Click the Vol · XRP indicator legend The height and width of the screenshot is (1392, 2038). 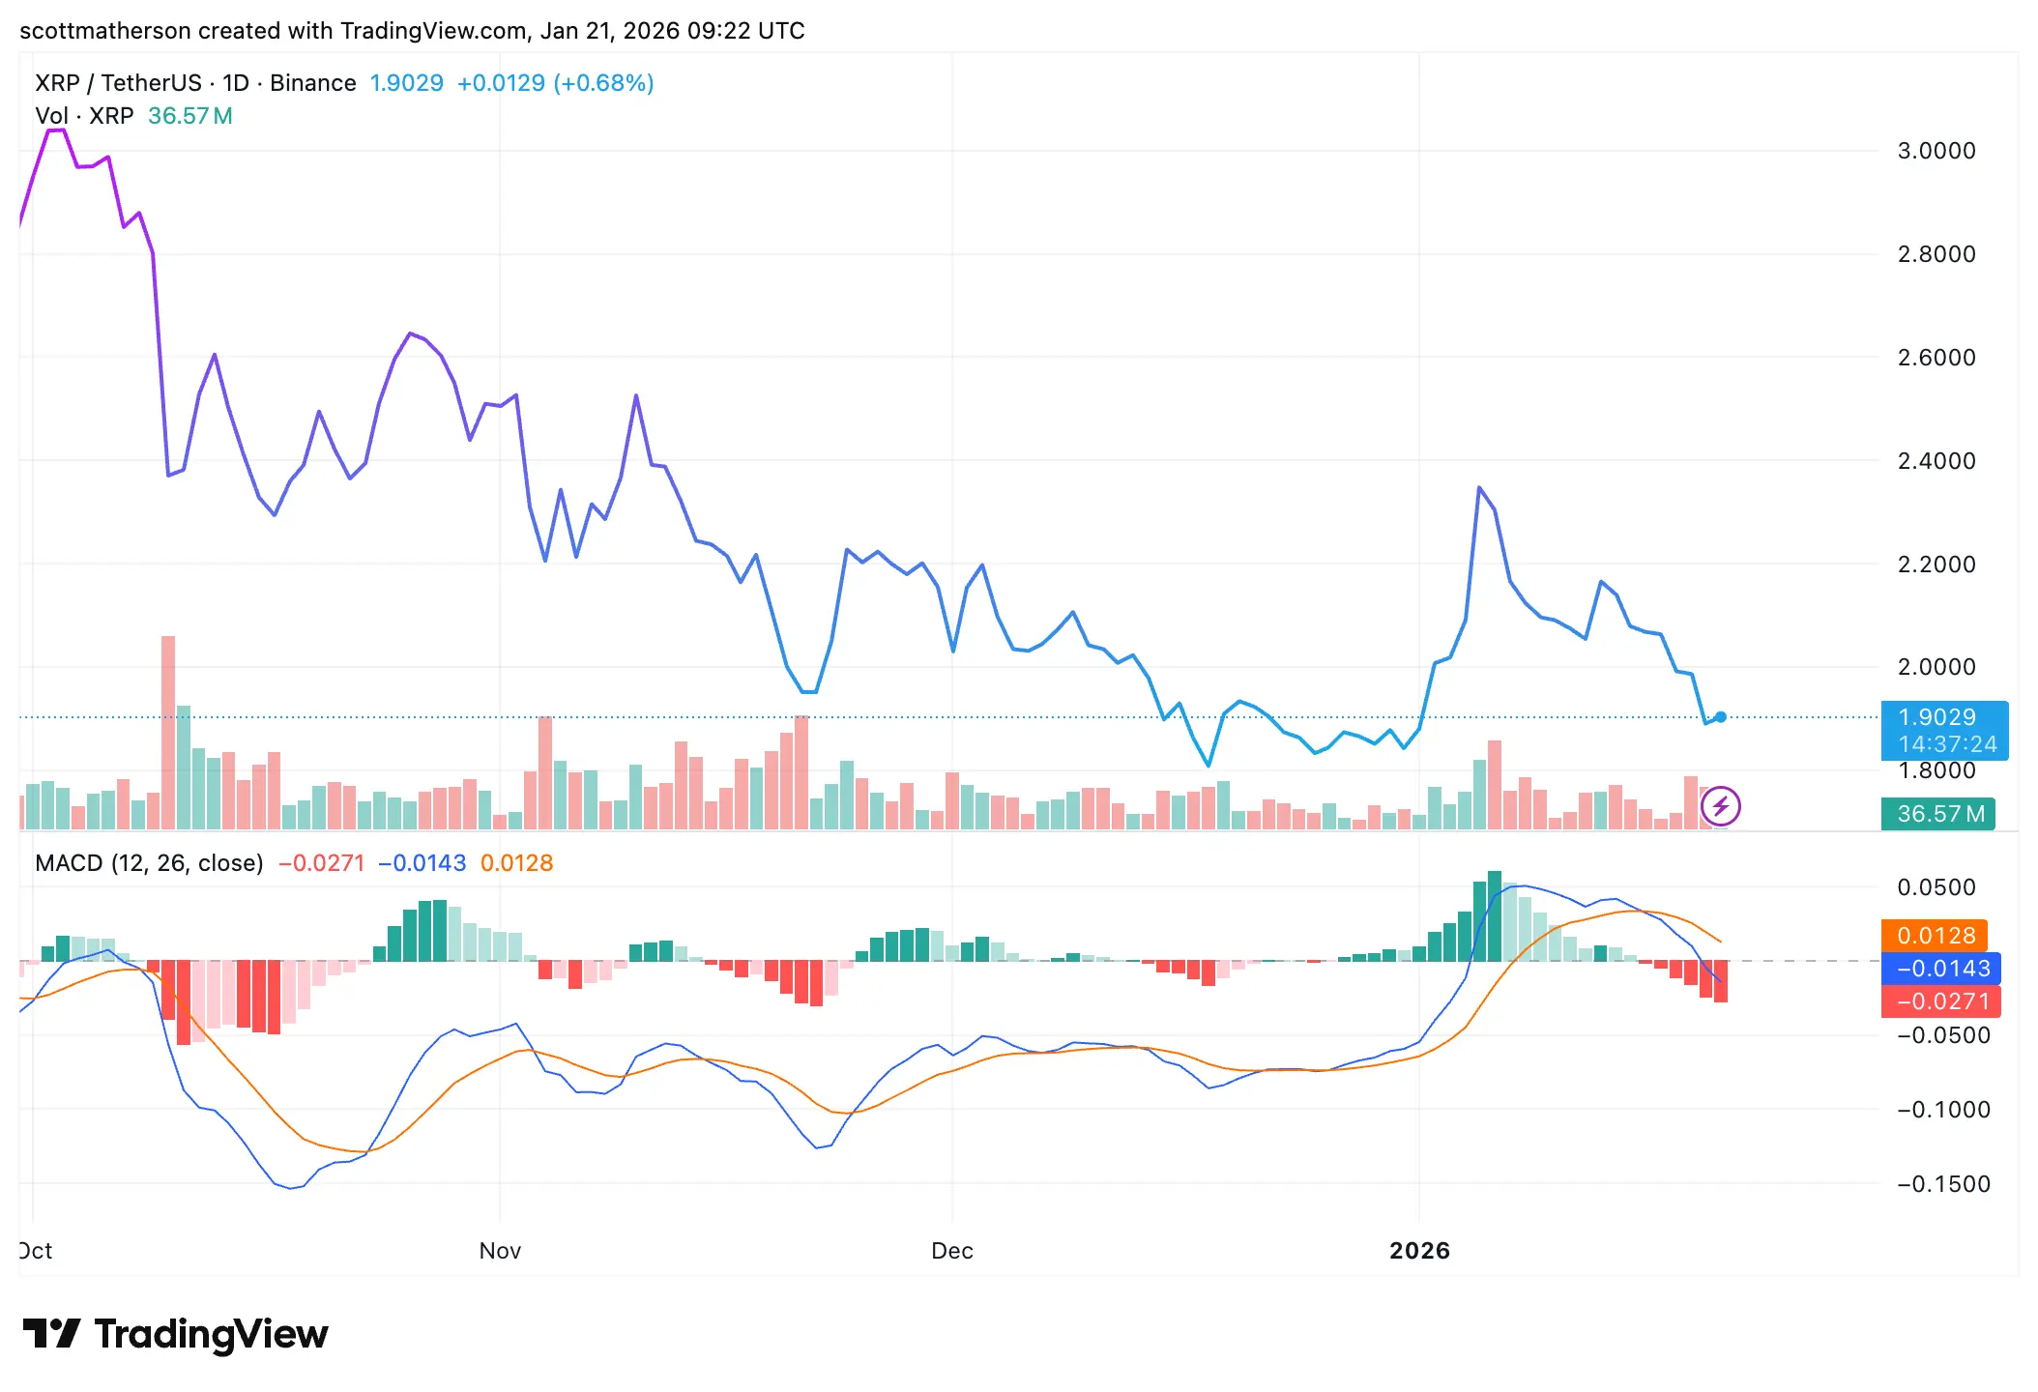pyautogui.click(x=84, y=116)
